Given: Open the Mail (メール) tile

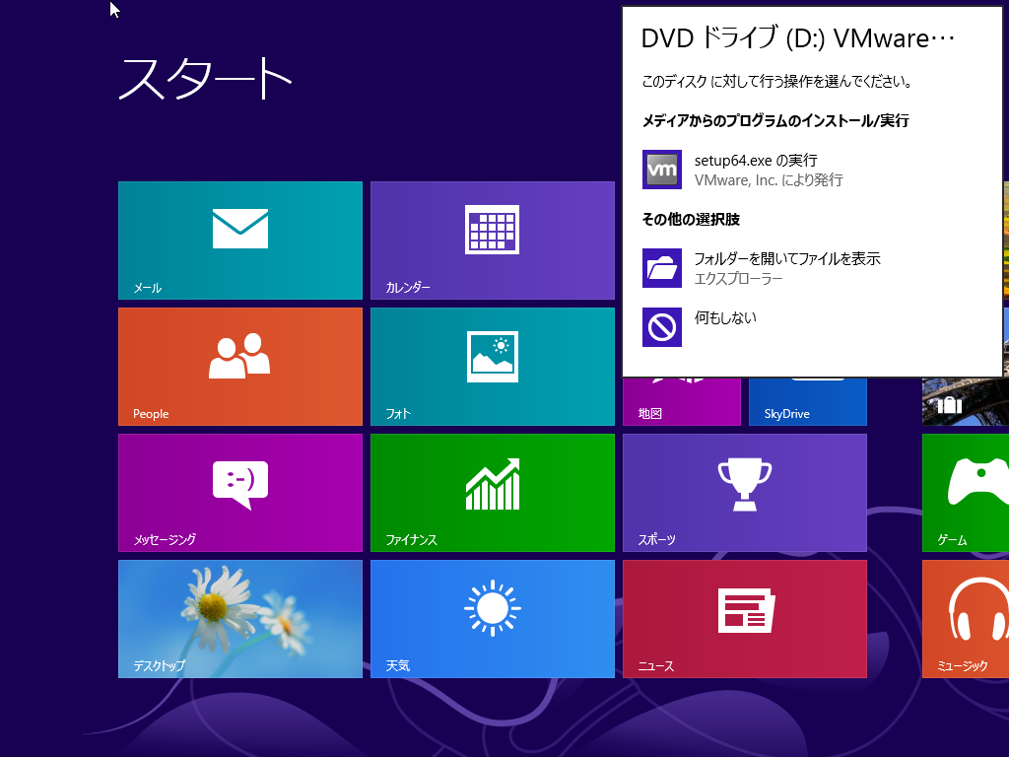Looking at the screenshot, I should tap(240, 241).
